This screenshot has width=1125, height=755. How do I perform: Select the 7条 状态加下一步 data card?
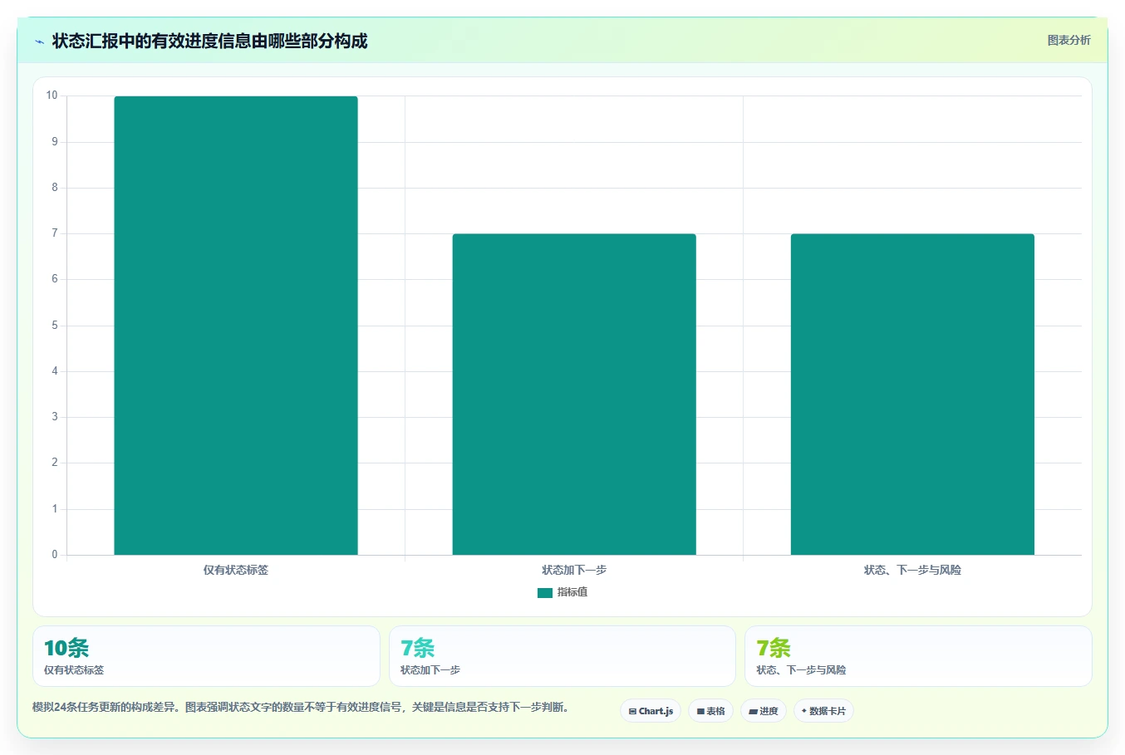562,656
